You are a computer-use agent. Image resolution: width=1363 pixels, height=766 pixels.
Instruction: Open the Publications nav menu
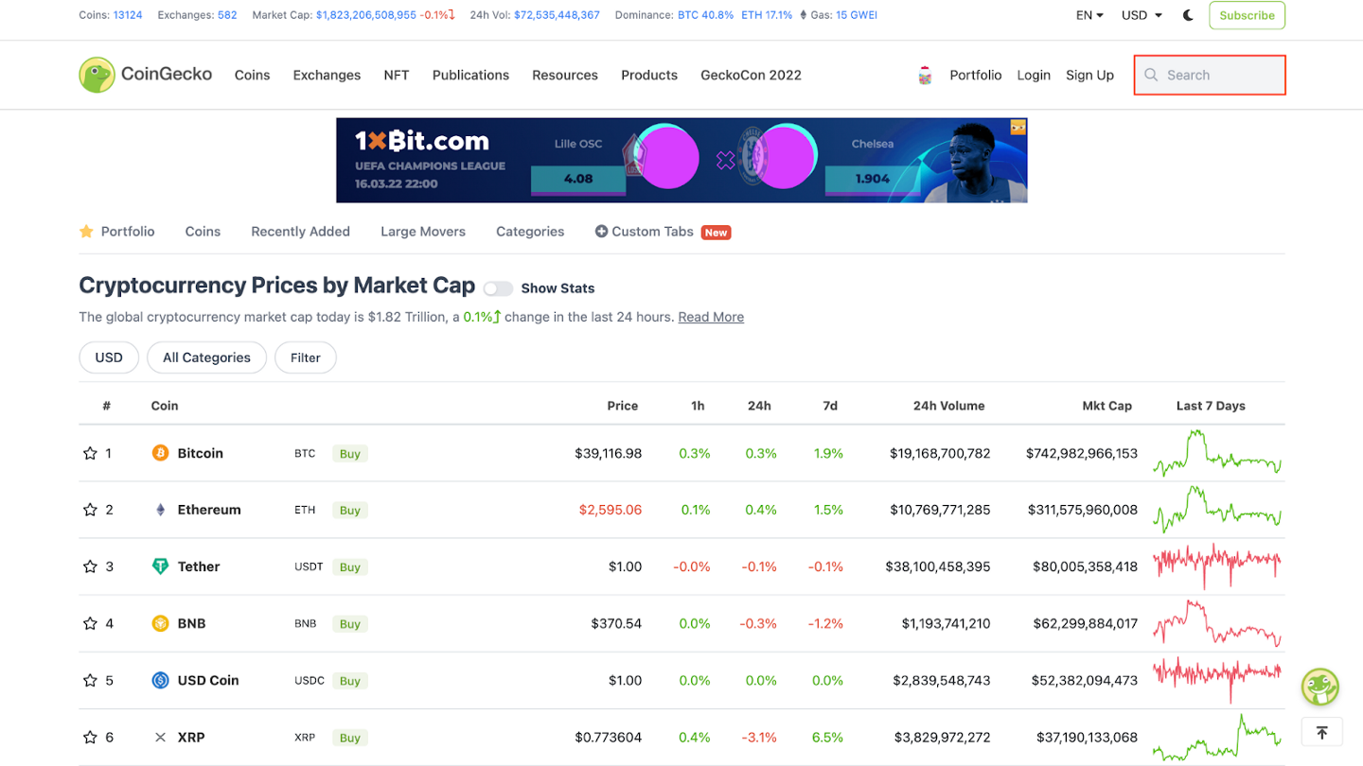click(x=470, y=75)
